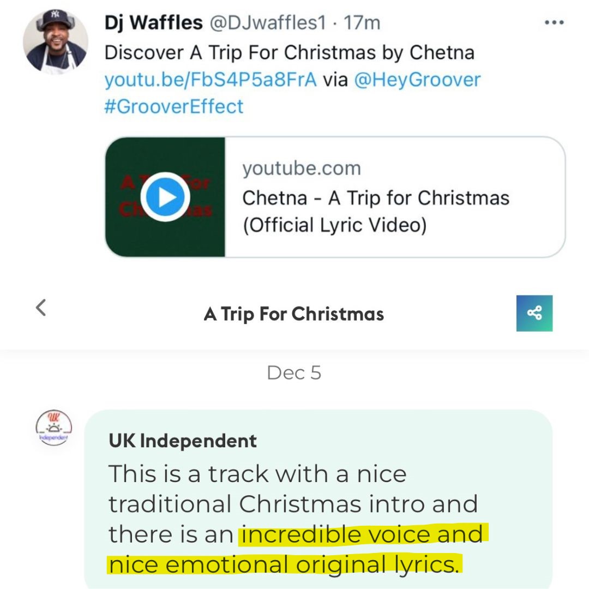
Task: Tap the UK Independent round logo avatar
Action: pos(53,428)
